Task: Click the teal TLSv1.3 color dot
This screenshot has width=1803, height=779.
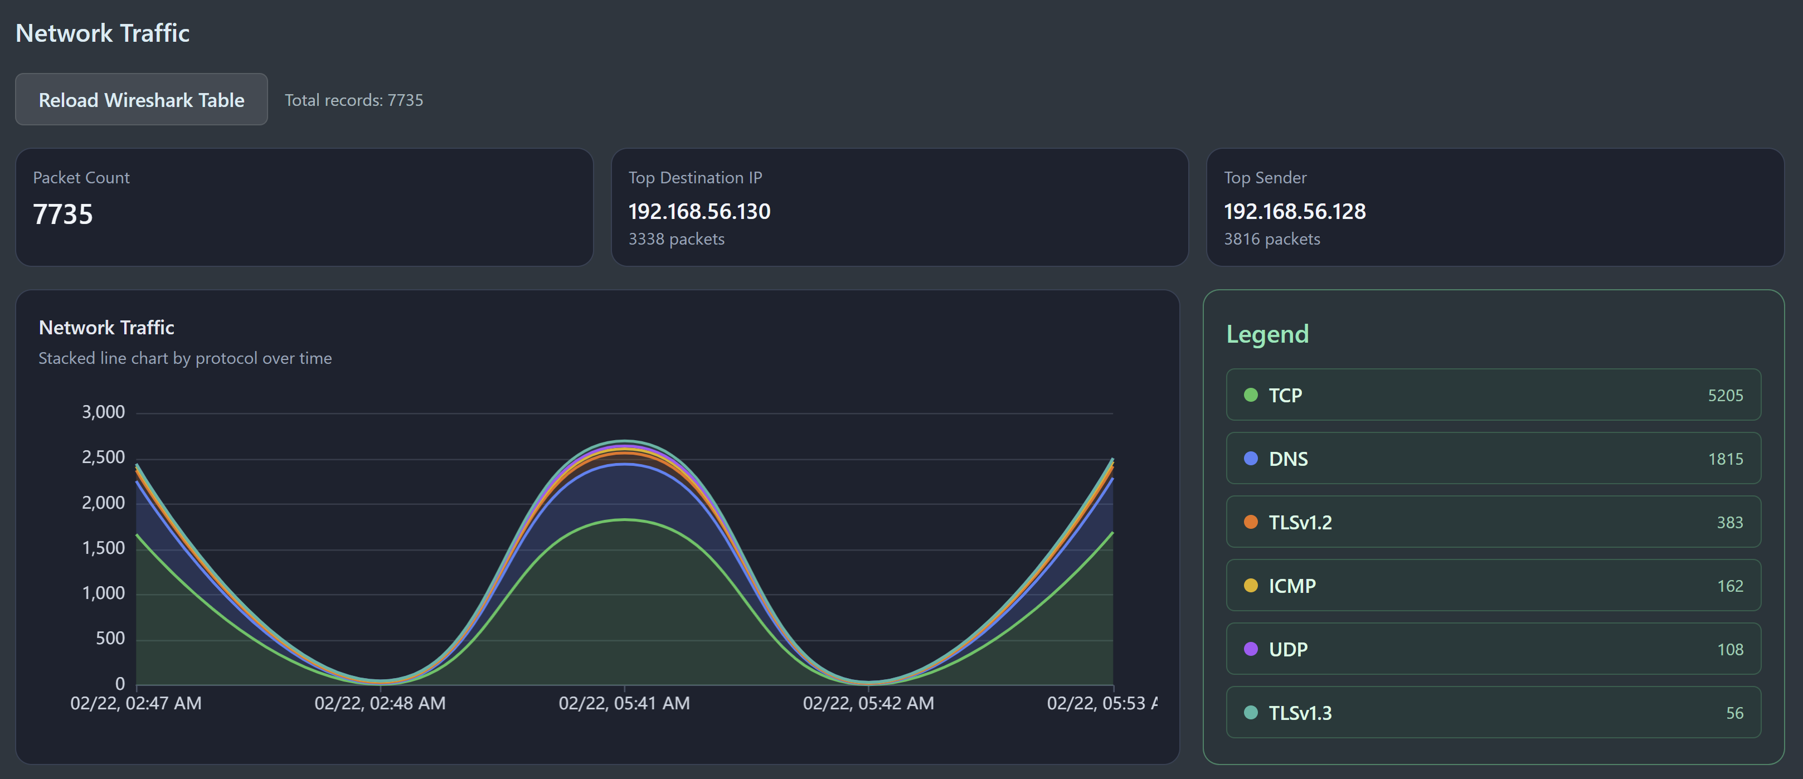Action: pos(1251,713)
